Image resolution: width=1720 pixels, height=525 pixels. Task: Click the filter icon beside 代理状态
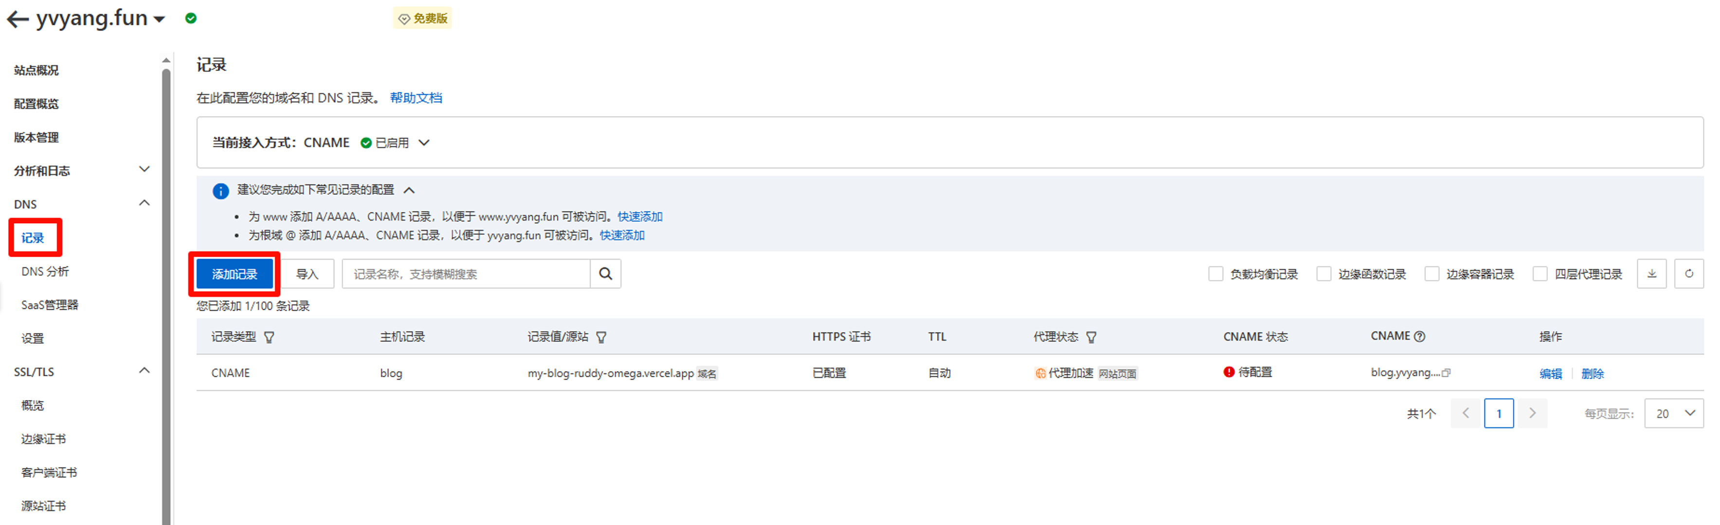coord(1091,337)
